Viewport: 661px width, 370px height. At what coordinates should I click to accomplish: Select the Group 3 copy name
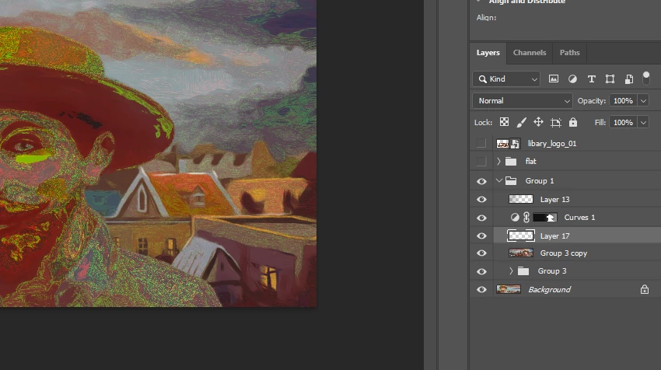[564, 253]
